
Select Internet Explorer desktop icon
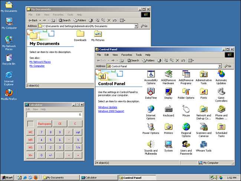[9, 78]
